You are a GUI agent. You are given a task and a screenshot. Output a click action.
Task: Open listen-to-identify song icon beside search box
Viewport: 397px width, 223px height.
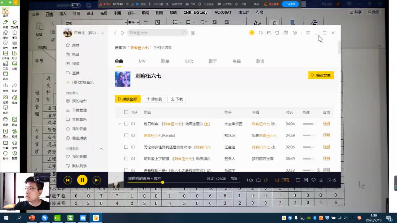coord(193,33)
